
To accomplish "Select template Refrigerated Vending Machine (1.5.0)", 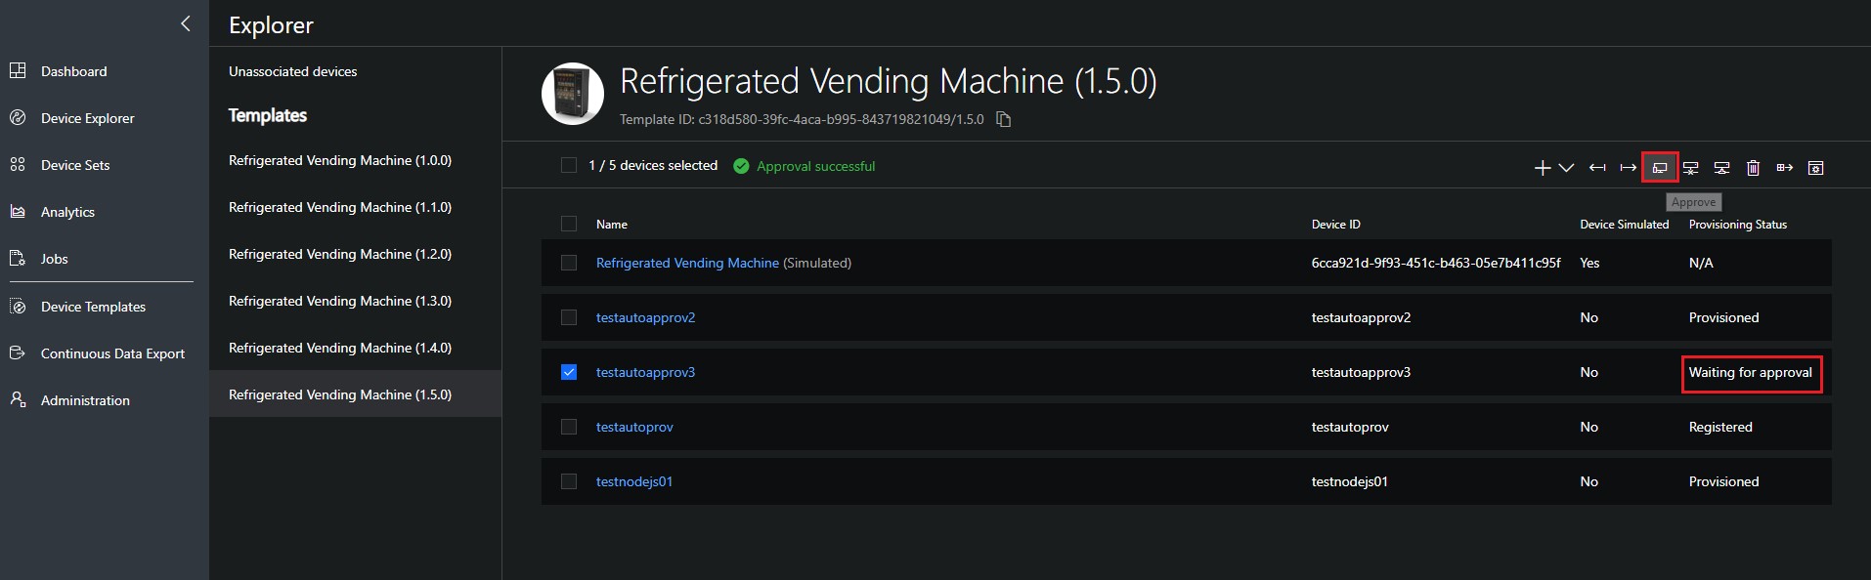I will tap(355, 394).
